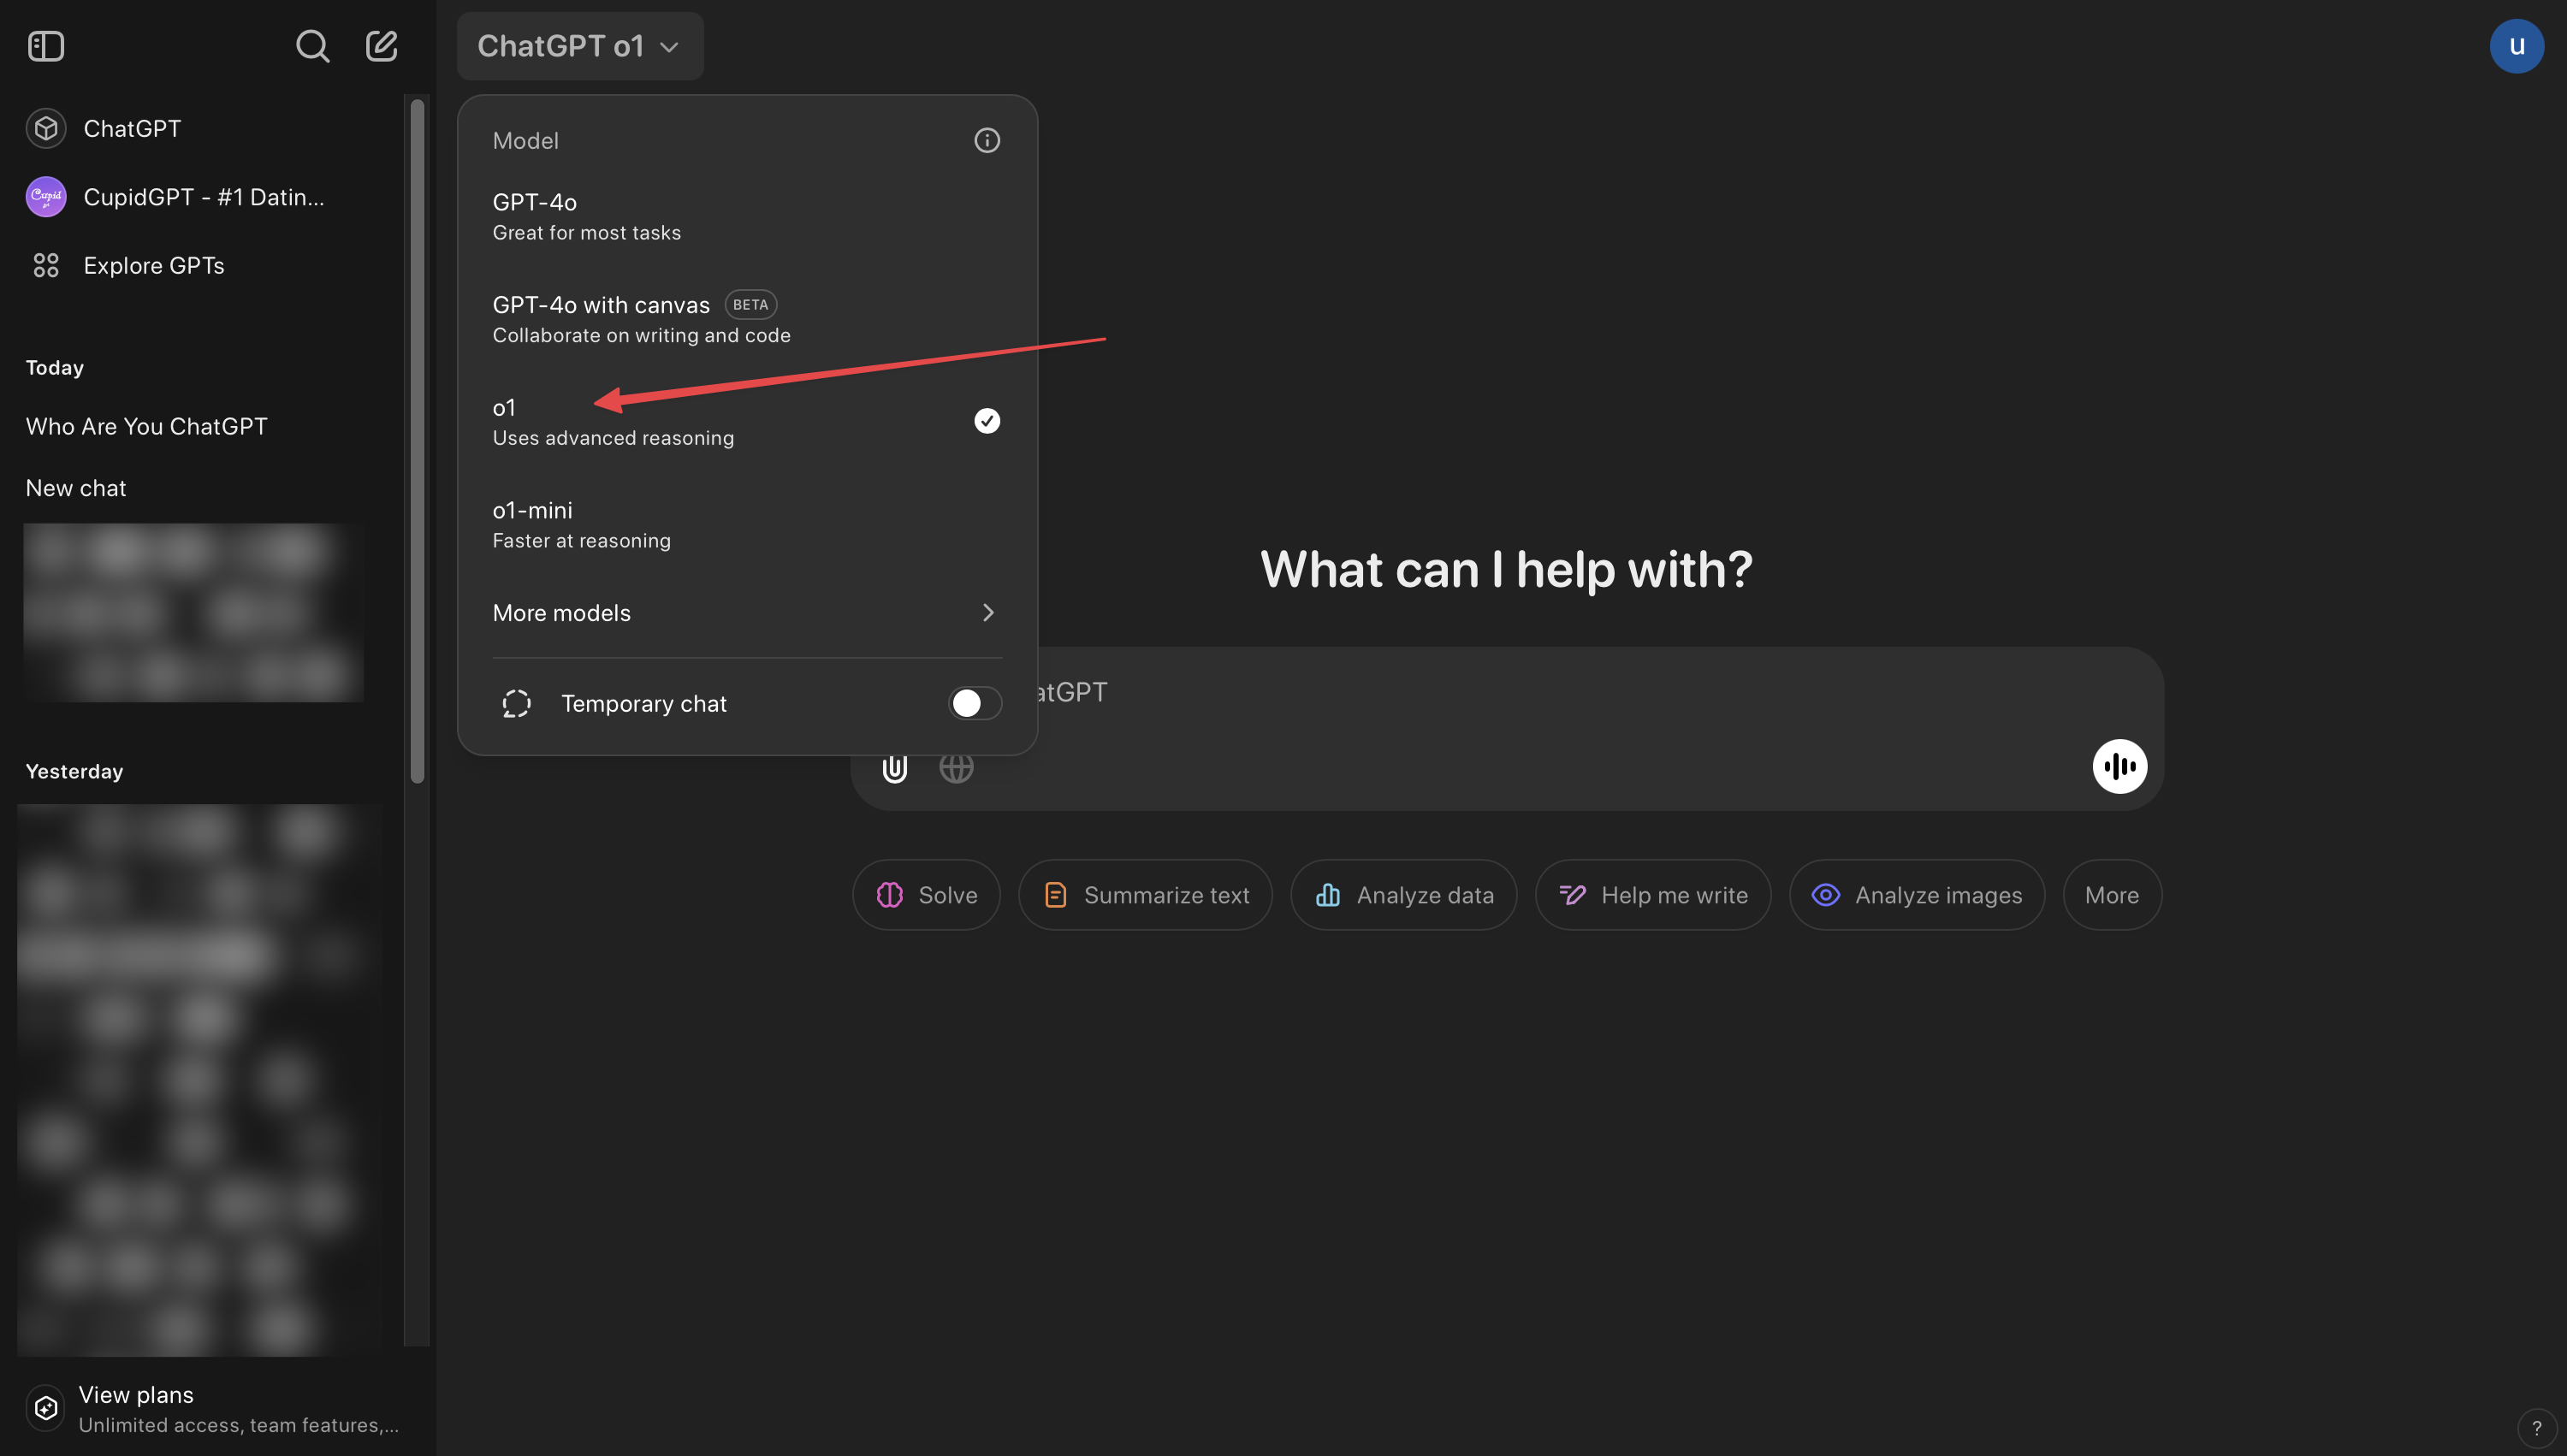Select the GPT-4o model option
The width and height of the screenshot is (2567, 1456).
(x=746, y=216)
